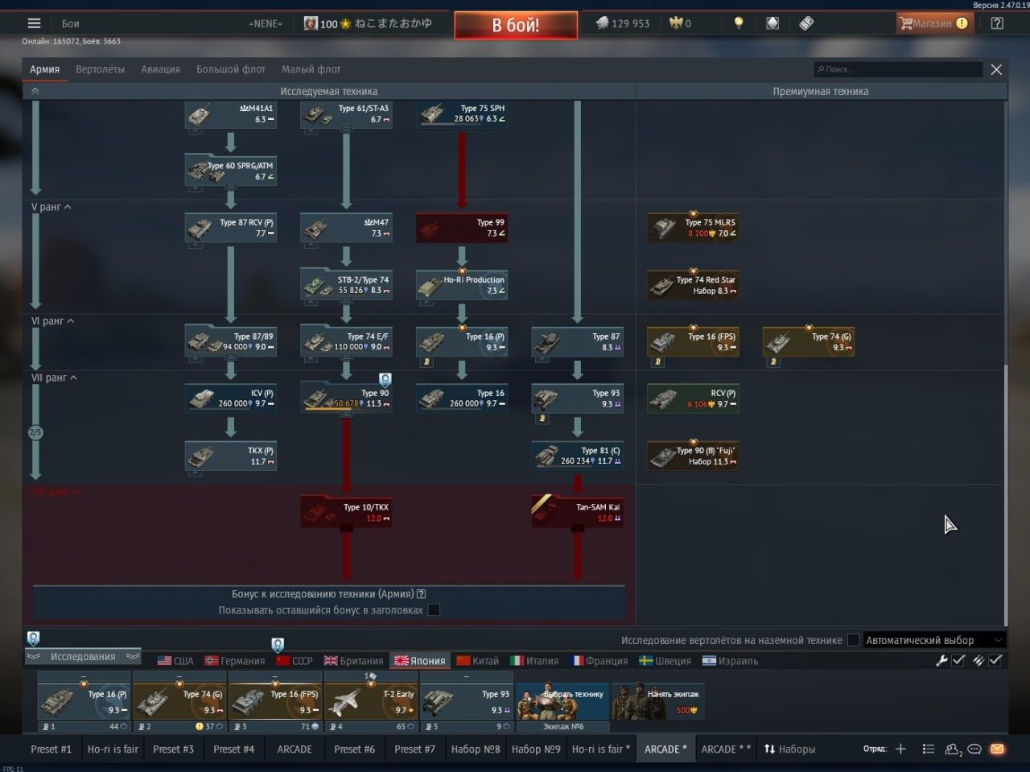This screenshot has width=1030, height=772.
Task: Open the Preset #1 tab
Action: (x=51, y=749)
